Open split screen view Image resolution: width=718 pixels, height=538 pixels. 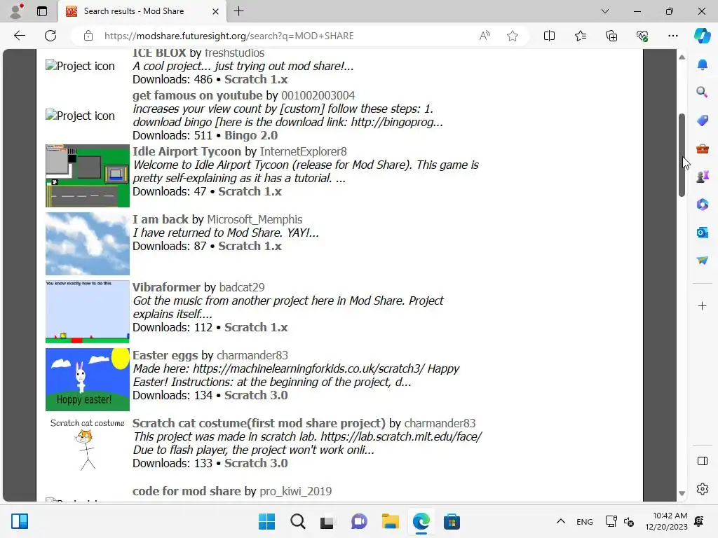click(x=549, y=36)
